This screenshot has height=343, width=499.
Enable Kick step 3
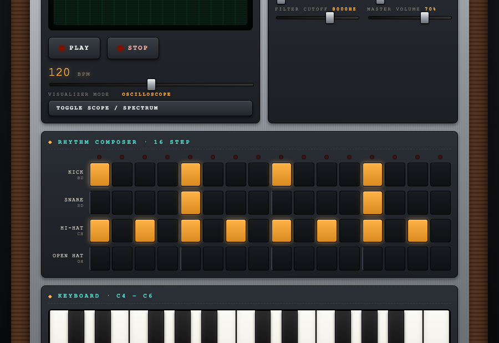click(x=145, y=174)
